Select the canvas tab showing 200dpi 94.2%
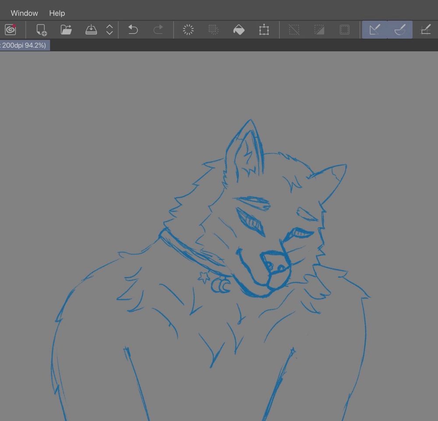The width and height of the screenshot is (438, 421). 24,45
